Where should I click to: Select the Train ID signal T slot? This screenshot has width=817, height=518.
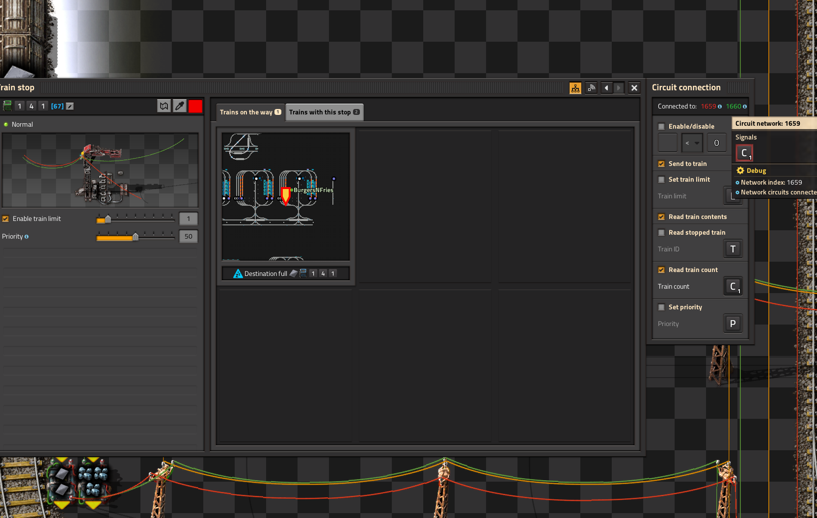[x=733, y=249]
